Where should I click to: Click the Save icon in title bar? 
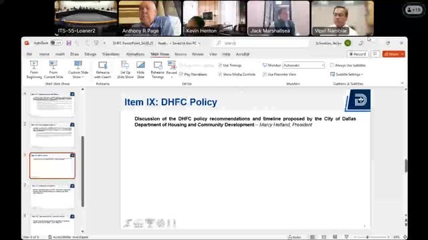pyautogui.click(x=69, y=43)
